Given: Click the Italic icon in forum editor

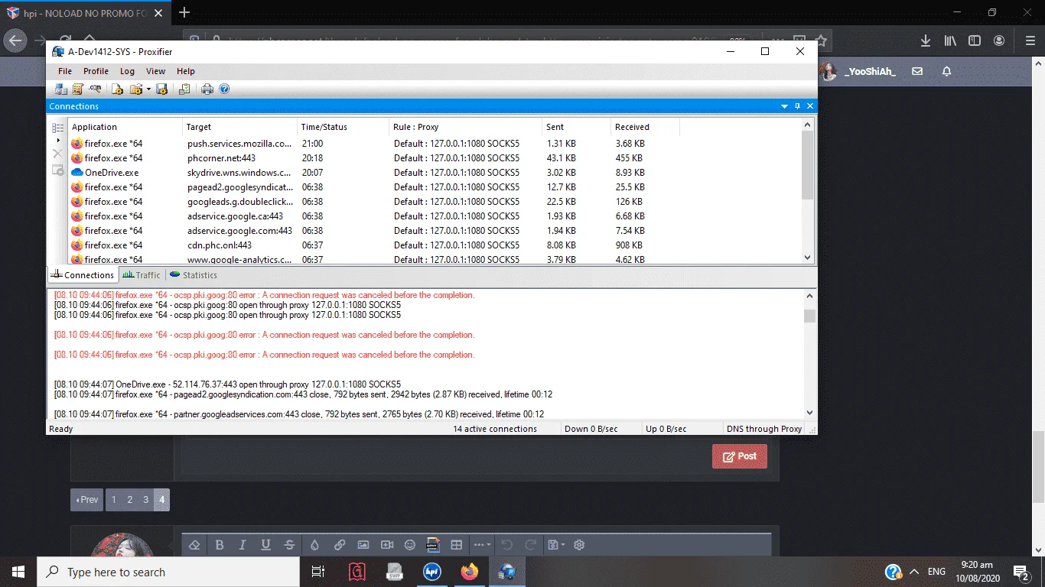Looking at the screenshot, I should (x=243, y=545).
